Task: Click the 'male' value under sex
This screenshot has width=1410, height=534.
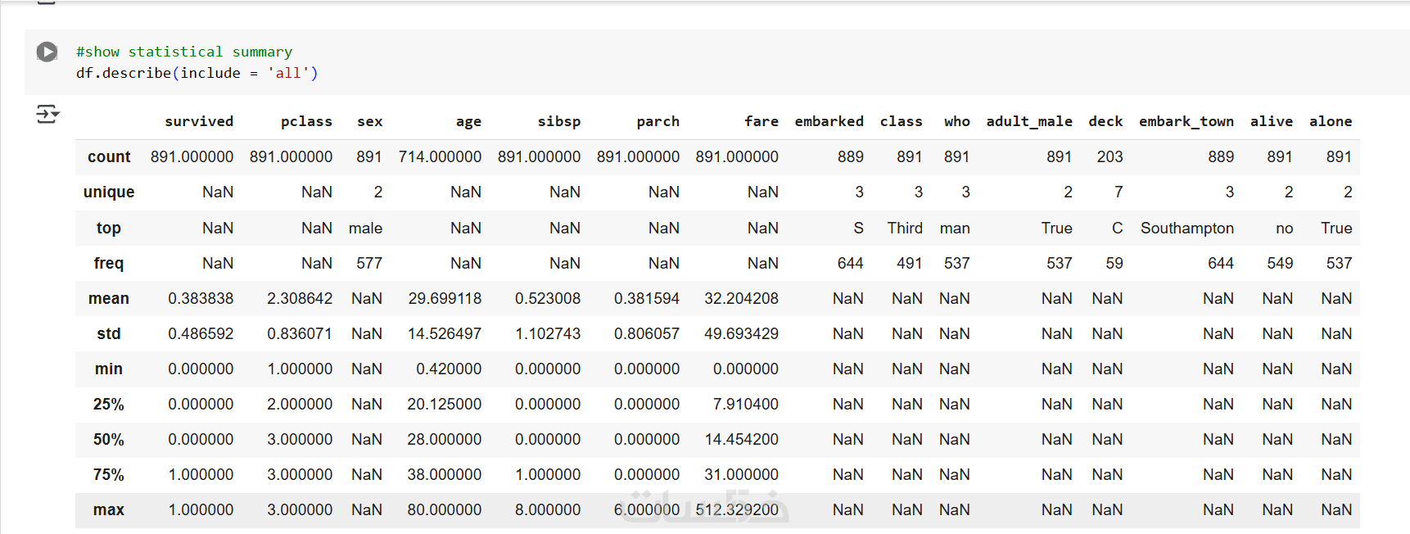Action: click(365, 228)
